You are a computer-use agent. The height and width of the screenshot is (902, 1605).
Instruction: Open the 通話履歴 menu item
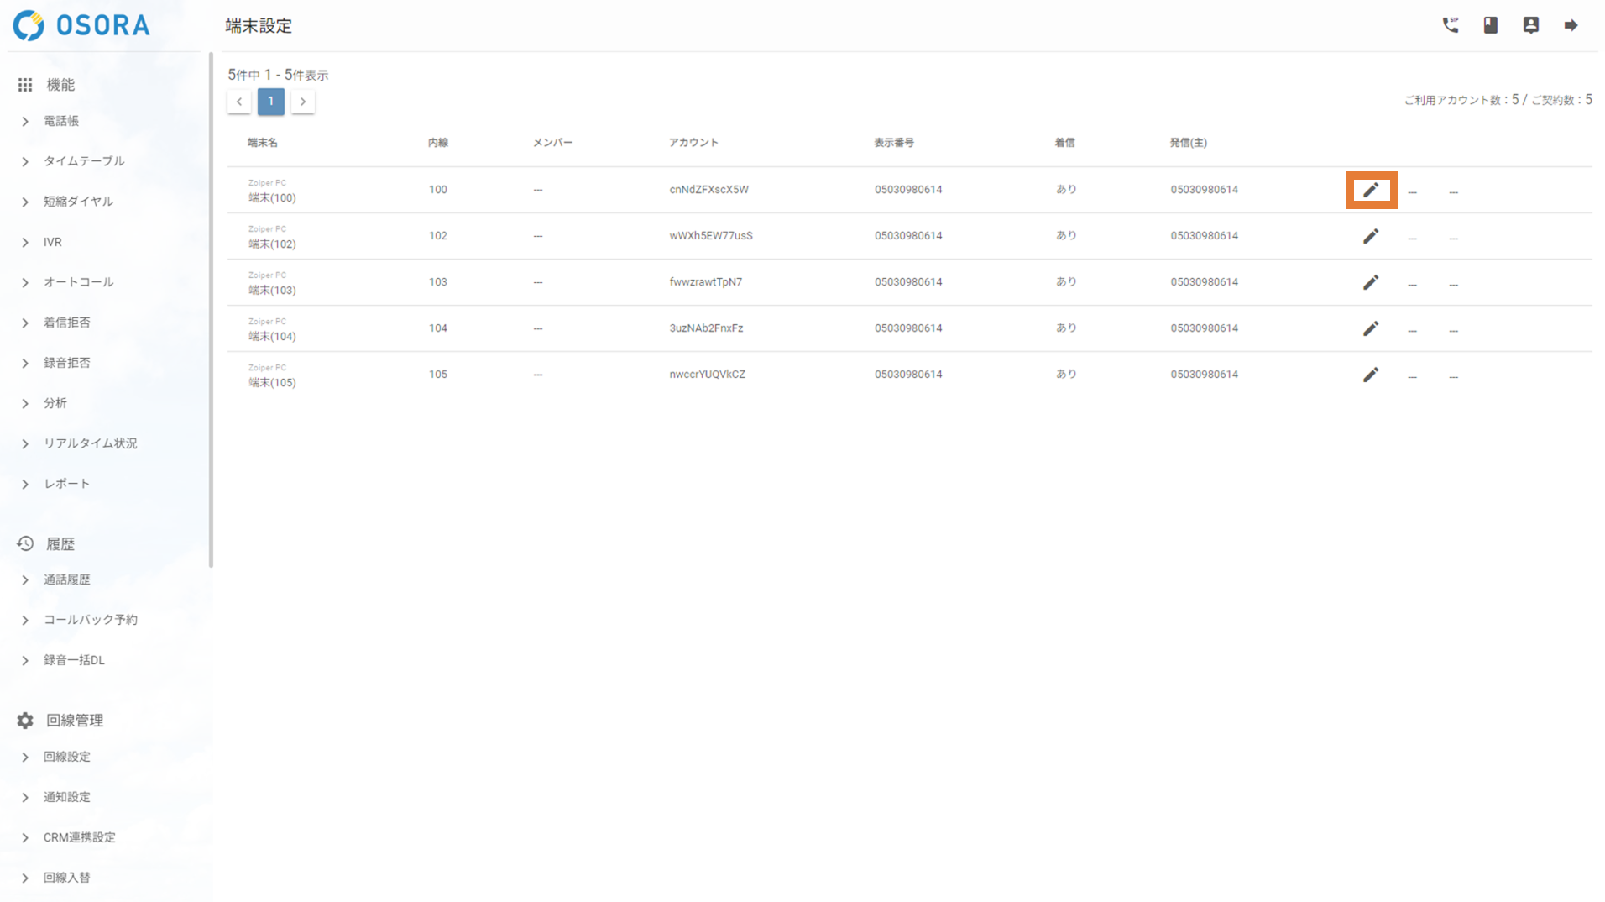click(66, 579)
